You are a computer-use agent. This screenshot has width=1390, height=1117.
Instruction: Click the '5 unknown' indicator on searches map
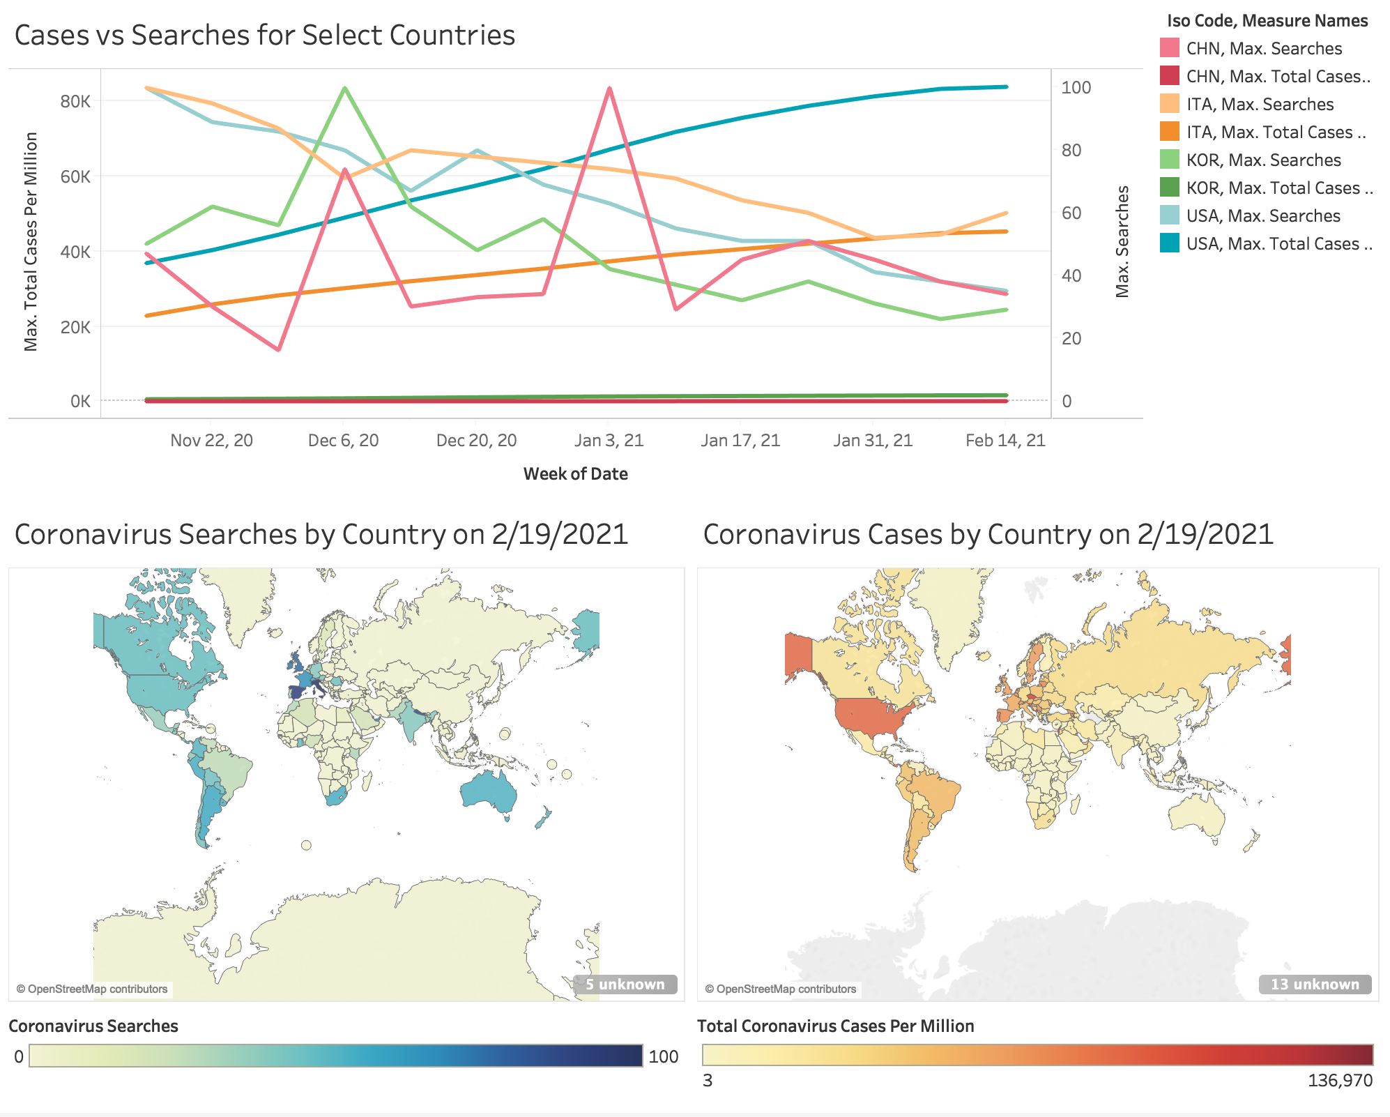click(x=625, y=985)
